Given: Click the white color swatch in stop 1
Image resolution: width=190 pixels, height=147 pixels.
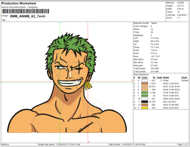Looking at the screenshot, I should tap(145, 80).
